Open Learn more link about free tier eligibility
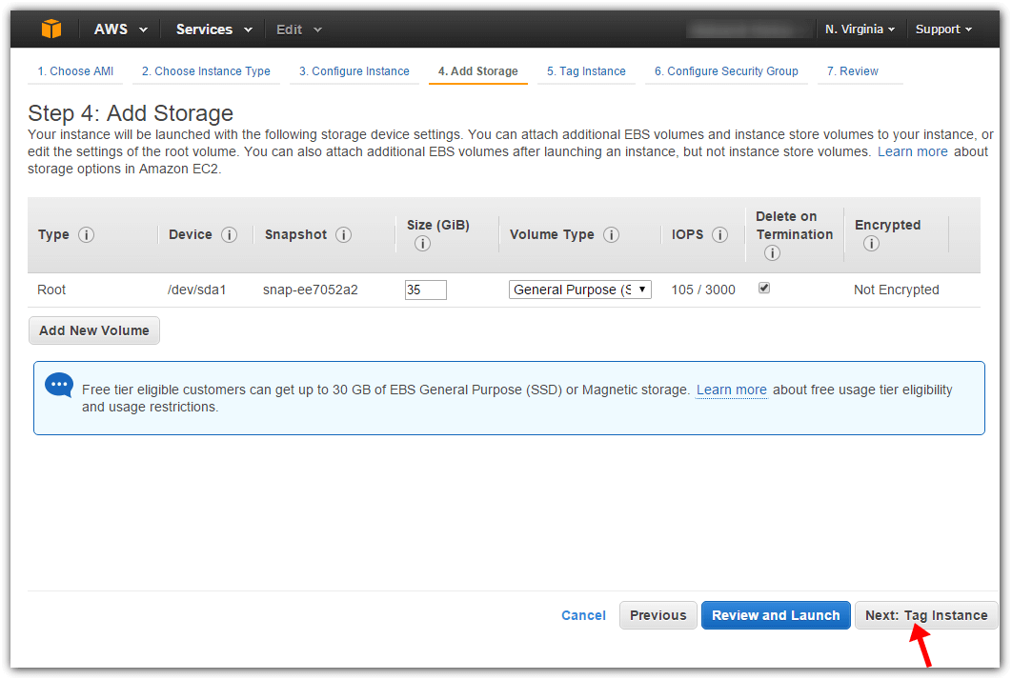The height and width of the screenshot is (680, 1012). click(731, 390)
